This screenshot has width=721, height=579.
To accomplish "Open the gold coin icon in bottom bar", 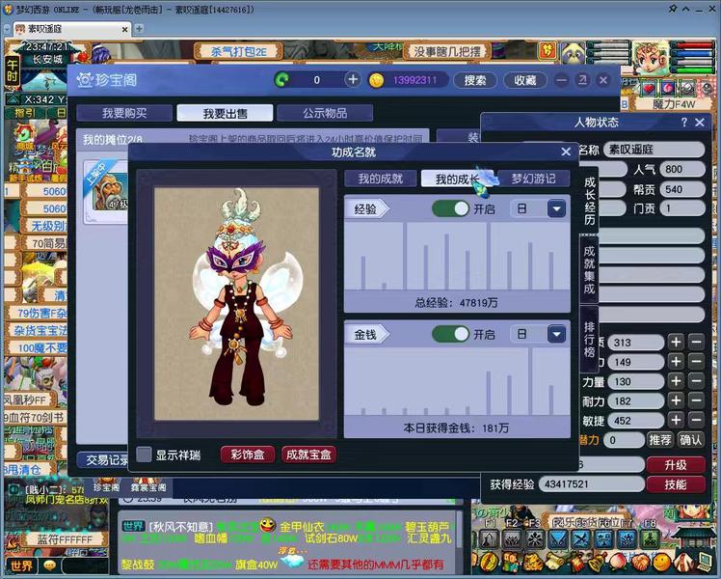I will click(x=489, y=562).
